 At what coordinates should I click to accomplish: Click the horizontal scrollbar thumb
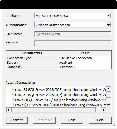point(53,110)
